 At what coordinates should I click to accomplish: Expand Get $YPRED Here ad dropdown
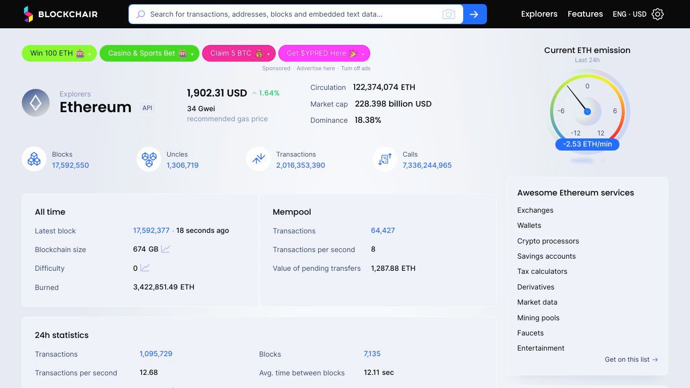(363, 54)
